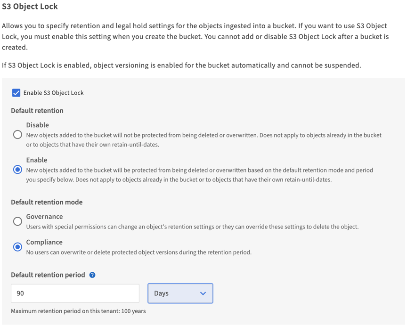
Task: Click the Compliance description about protected object versions
Action: pyautogui.click(x=138, y=253)
